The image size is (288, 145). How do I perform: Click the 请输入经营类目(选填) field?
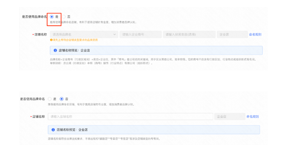(189, 35)
